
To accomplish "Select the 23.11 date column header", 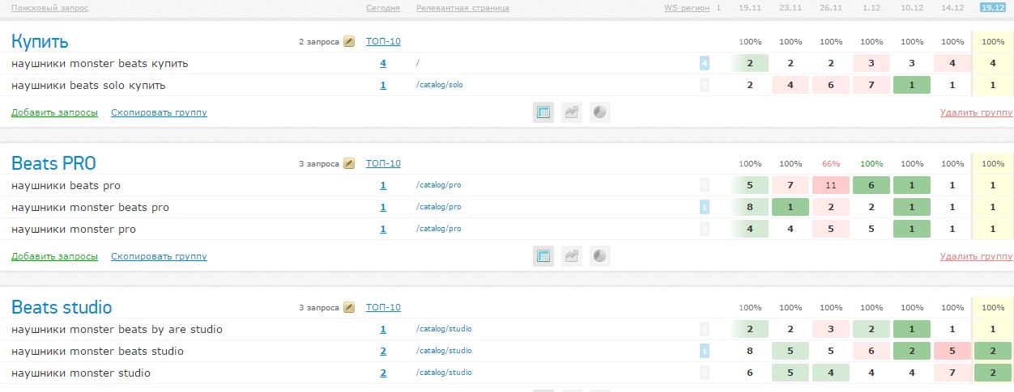I will (x=790, y=8).
